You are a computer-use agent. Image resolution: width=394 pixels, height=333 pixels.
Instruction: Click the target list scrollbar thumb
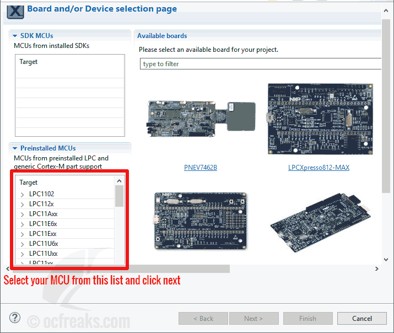coord(120,196)
